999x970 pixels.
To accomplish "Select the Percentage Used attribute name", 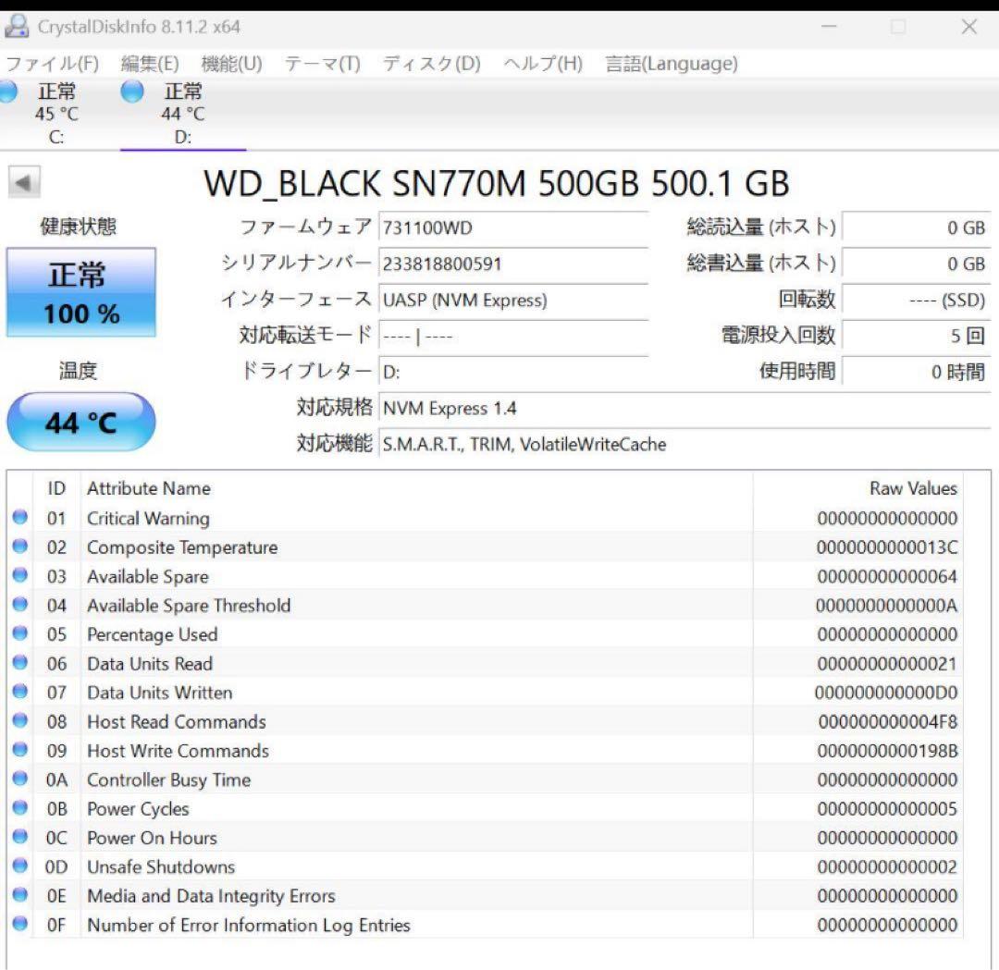I will 153,635.
